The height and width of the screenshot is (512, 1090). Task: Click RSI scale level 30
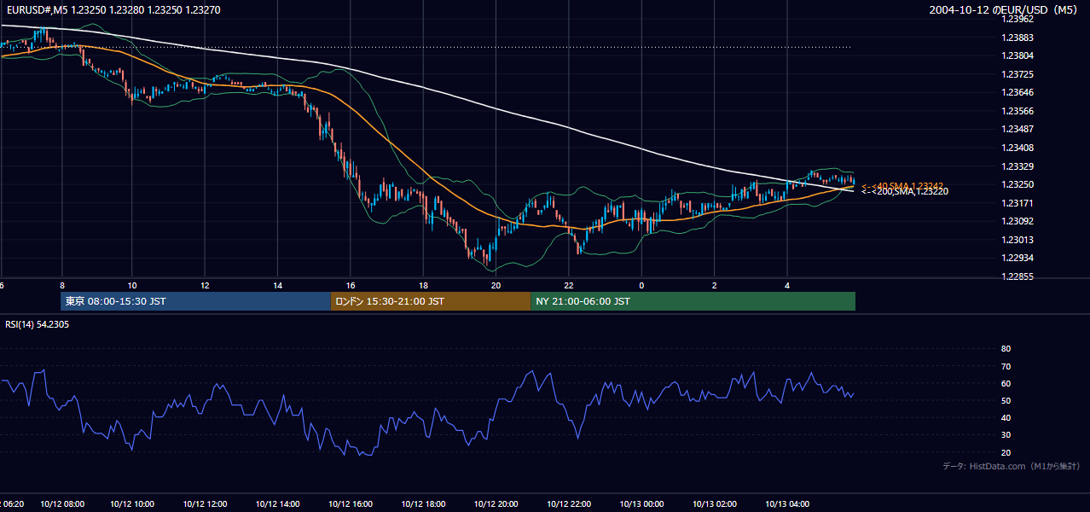pyautogui.click(x=1006, y=435)
